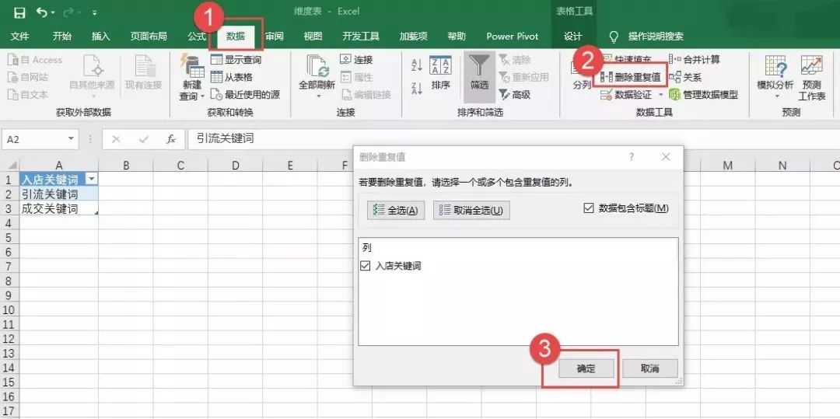Click 编辑链接 in the connections group
The height and width of the screenshot is (419, 840).
(366, 95)
